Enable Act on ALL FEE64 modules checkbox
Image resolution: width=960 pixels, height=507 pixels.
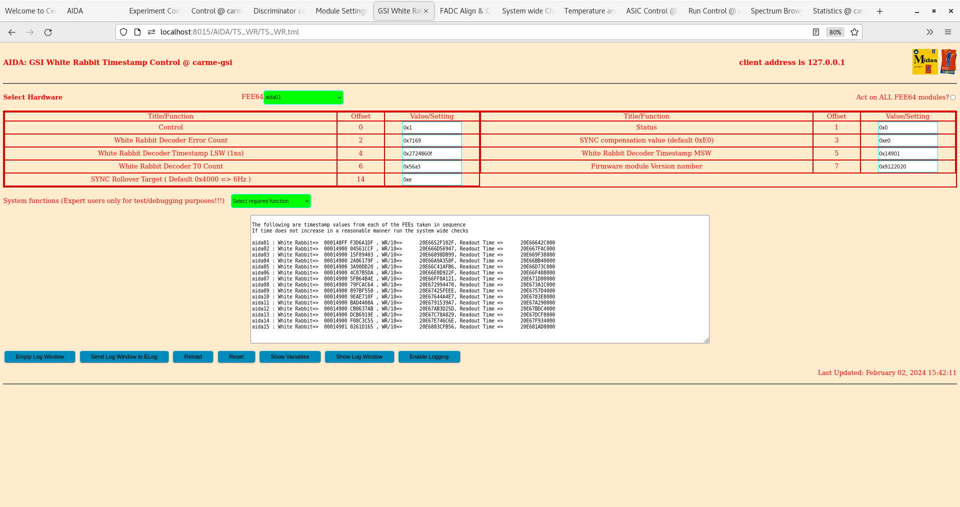(x=952, y=97)
